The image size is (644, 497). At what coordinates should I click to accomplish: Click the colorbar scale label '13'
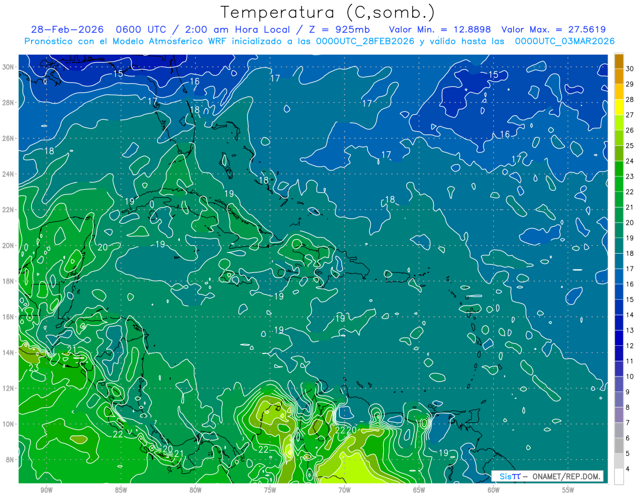[x=630, y=330]
